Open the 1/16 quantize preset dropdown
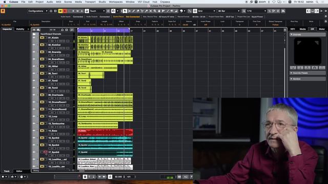This screenshot has width=328, height=184. point(257,11)
